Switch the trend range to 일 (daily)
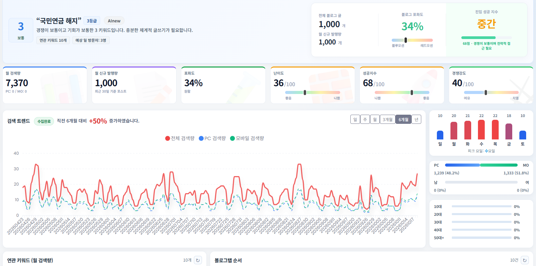Viewport: 536px width, 266px height. click(x=355, y=119)
